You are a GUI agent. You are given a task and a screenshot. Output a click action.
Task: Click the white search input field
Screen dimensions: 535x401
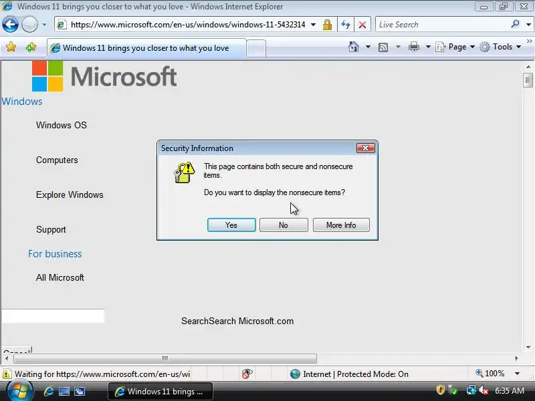(53, 316)
